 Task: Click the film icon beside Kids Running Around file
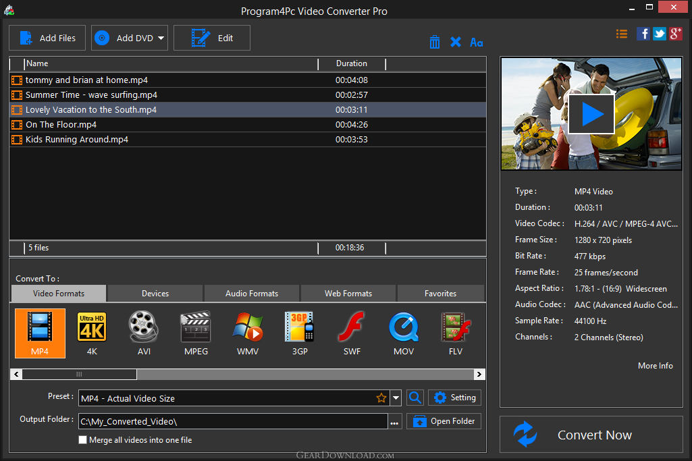[17, 140]
